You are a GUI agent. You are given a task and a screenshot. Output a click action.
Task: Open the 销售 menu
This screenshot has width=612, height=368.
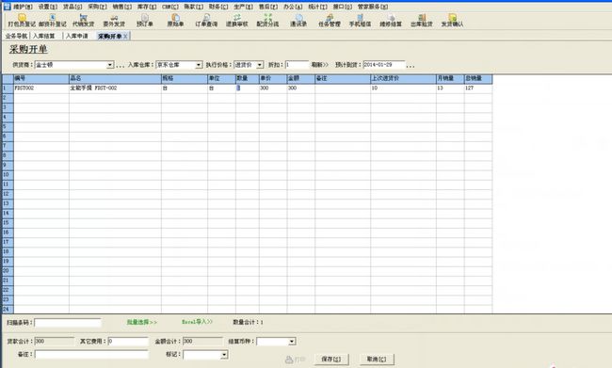(122, 7)
